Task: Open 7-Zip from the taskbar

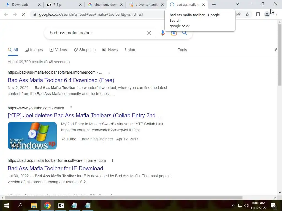Action: click(61, 206)
